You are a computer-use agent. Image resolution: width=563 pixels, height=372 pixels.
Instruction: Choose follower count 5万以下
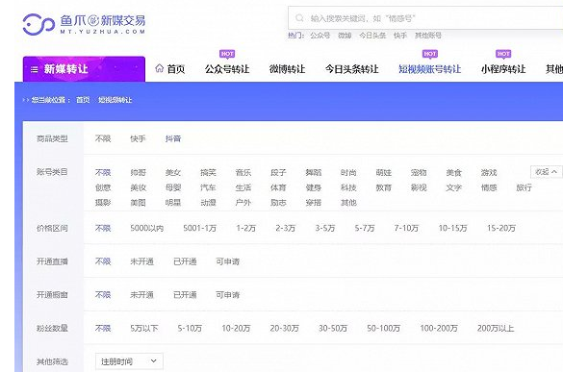tap(144, 328)
